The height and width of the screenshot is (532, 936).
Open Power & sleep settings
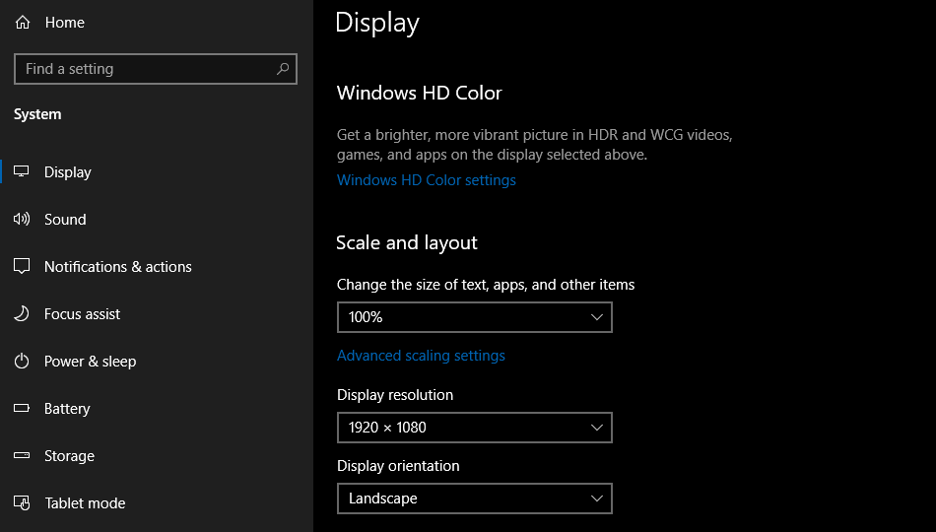(90, 362)
